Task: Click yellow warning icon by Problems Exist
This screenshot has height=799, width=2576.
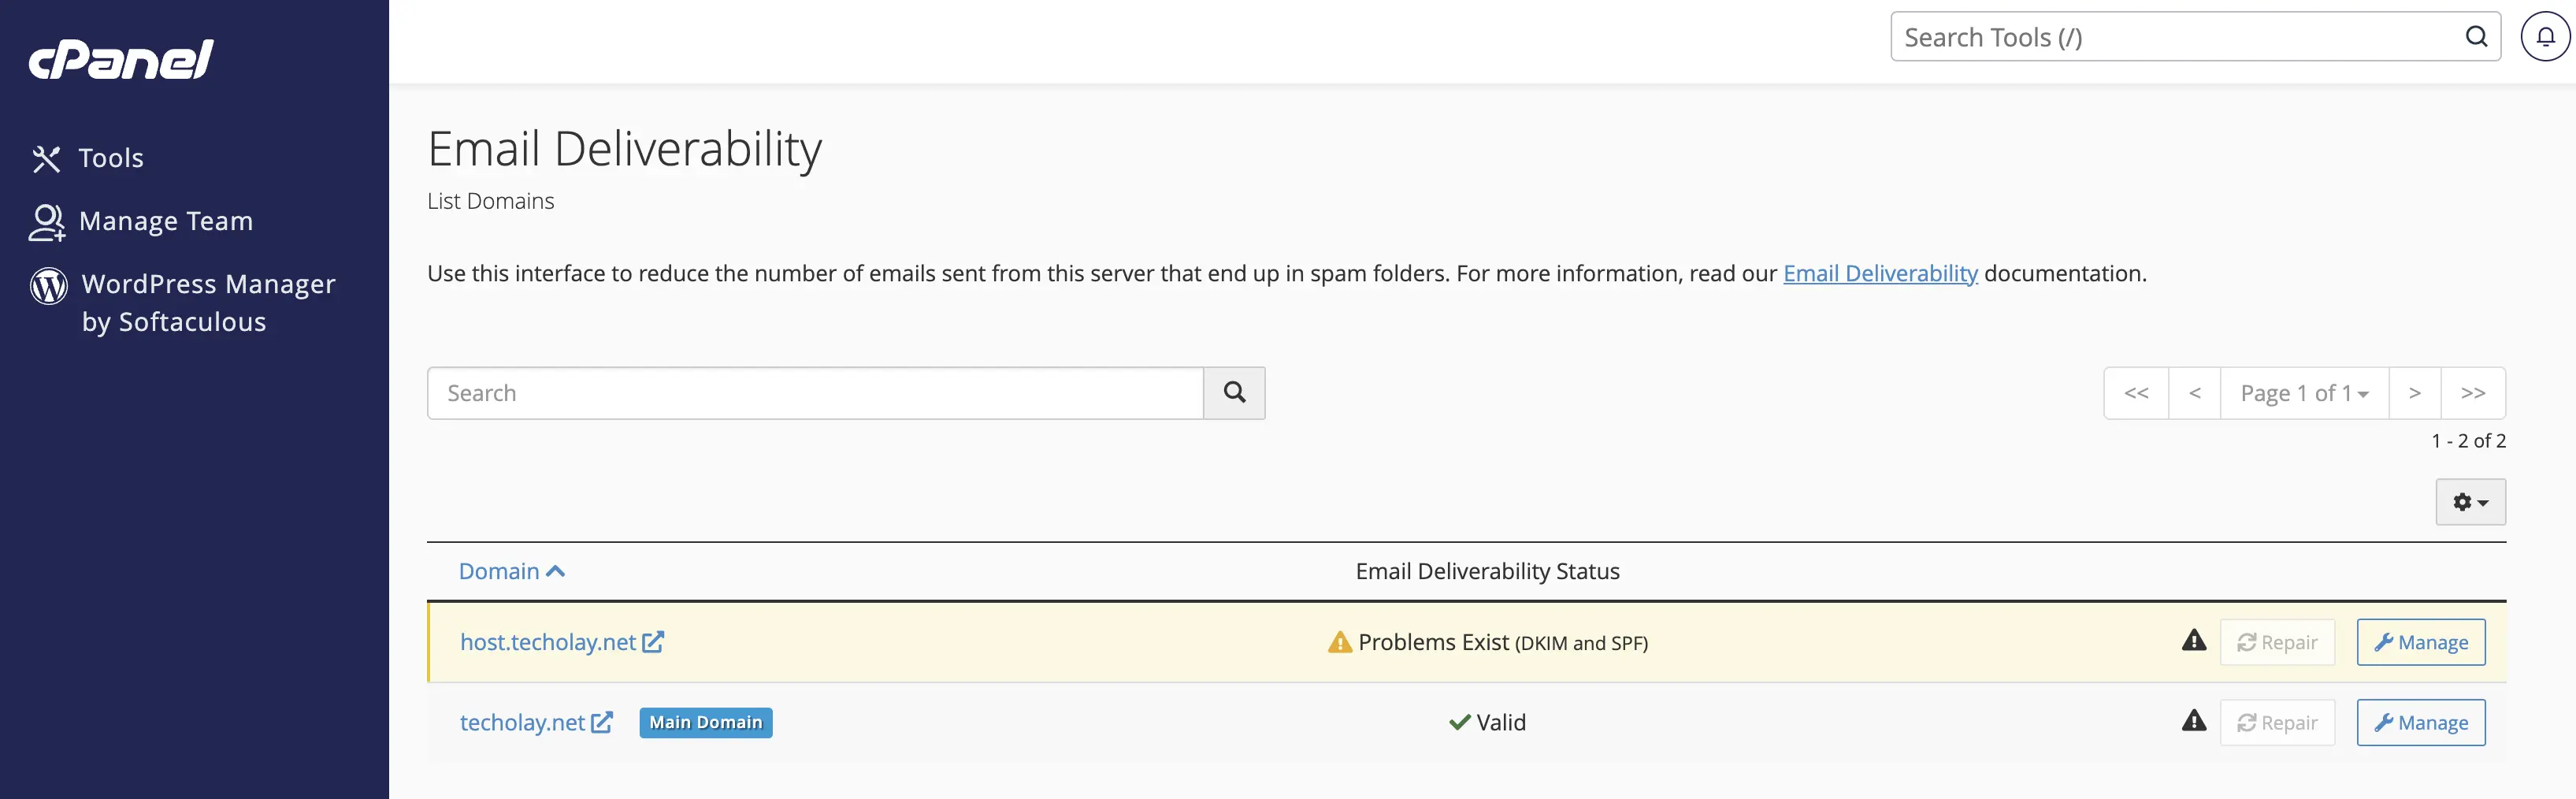Action: coord(1339,642)
